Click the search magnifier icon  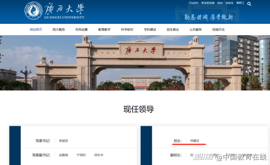249,4
